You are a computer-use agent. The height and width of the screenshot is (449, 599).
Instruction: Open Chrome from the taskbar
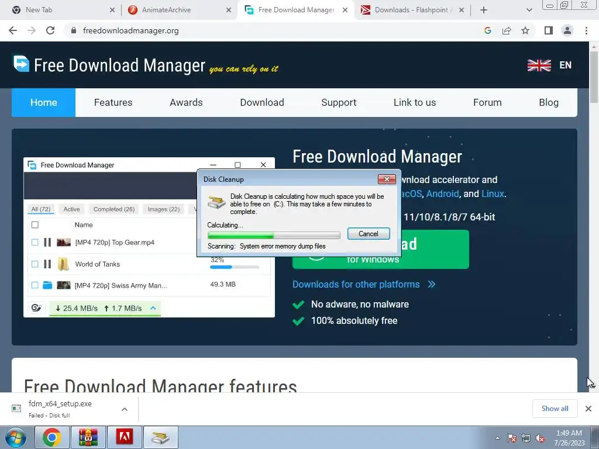tap(52, 437)
